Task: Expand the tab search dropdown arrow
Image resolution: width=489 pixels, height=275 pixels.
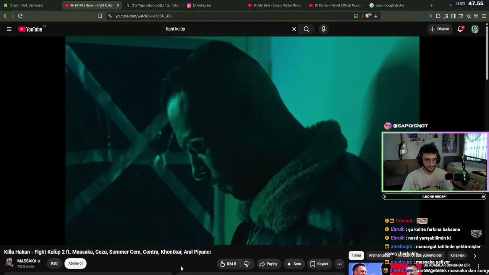Action: click(450, 5)
